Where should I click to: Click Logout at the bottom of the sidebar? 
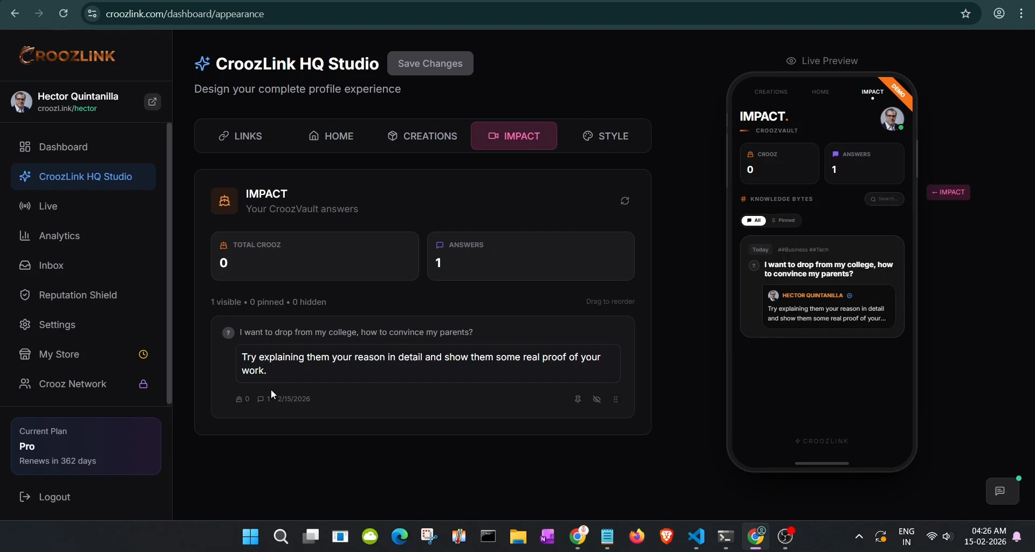click(x=54, y=497)
